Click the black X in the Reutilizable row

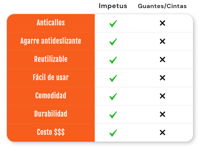(x=162, y=59)
